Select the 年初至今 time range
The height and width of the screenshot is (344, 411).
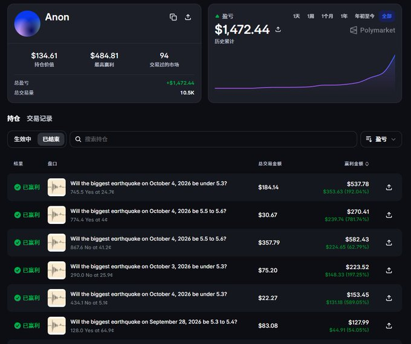pyautogui.click(x=364, y=16)
